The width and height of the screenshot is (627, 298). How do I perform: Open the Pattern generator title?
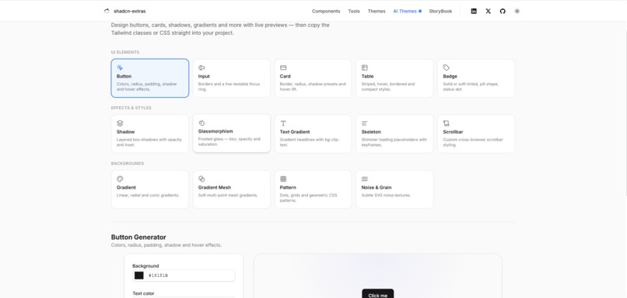pos(288,188)
